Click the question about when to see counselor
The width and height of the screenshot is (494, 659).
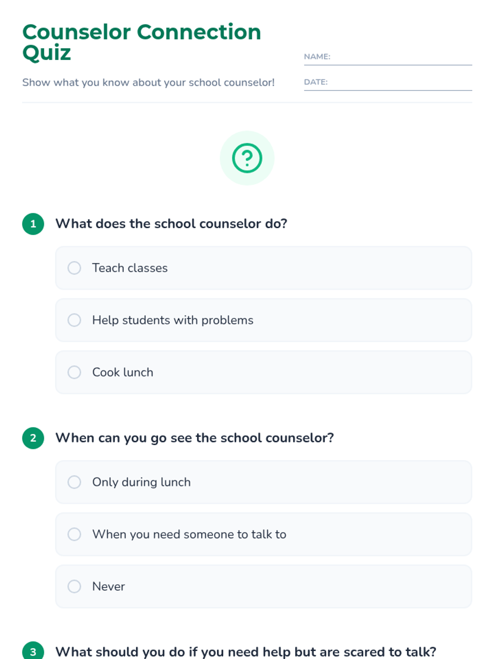(x=195, y=438)
